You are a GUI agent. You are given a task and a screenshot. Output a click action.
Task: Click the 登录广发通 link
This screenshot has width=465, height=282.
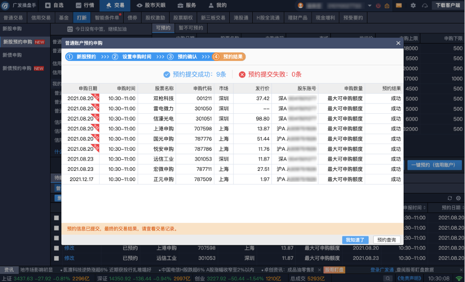tap(382, 270)
